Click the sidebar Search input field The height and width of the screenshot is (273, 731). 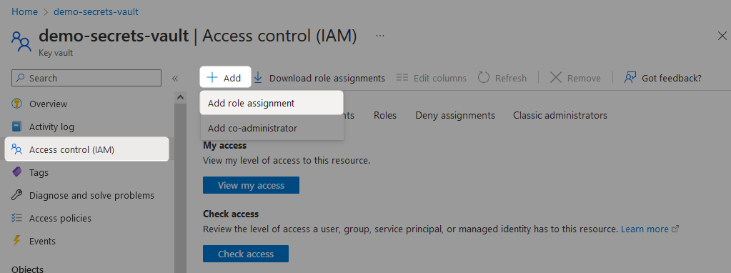pos(86,79)
